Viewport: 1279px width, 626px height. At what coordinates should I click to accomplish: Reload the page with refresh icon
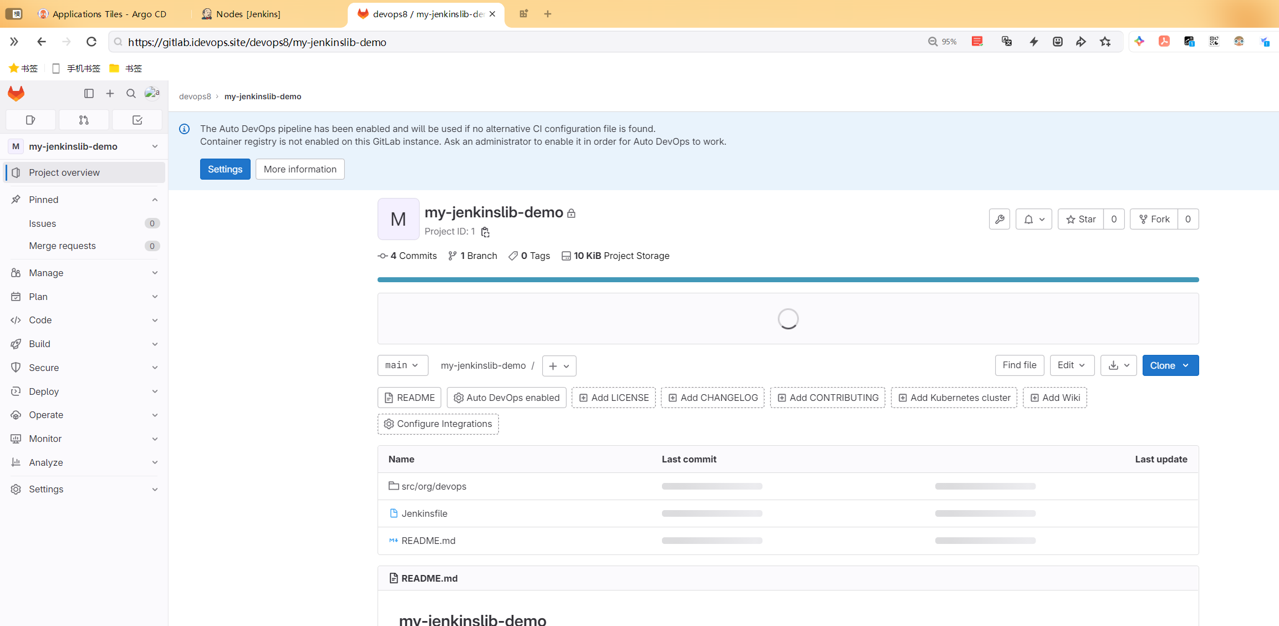(91, 42)
